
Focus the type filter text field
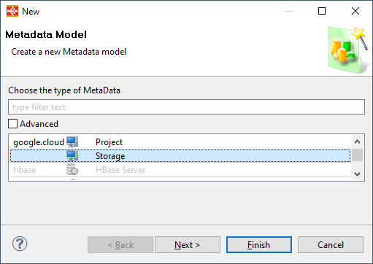(186, 106)
